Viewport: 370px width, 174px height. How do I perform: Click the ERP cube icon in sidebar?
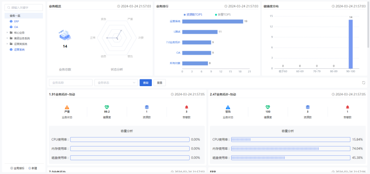tap(11, 21)
